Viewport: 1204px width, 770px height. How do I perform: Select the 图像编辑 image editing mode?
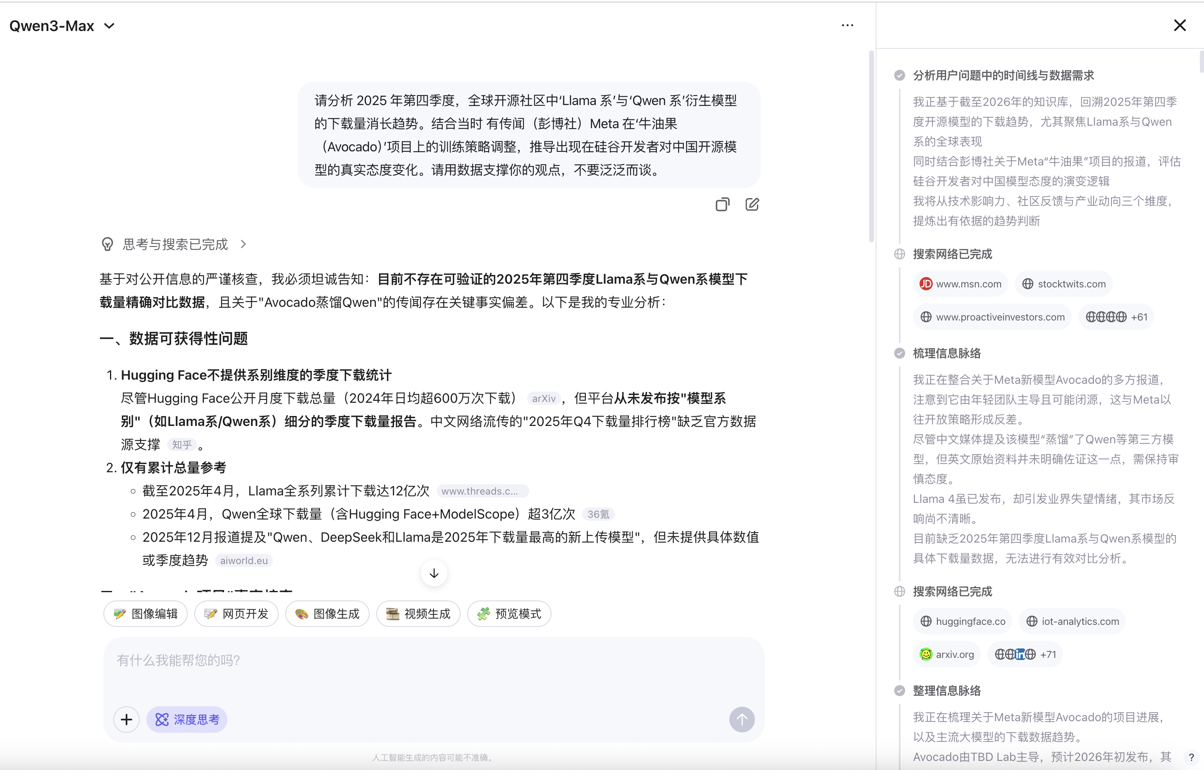pos(146,614)
